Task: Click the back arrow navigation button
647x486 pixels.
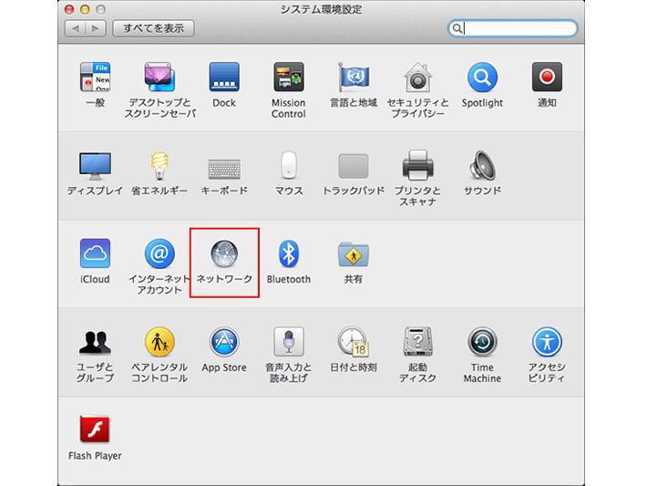Action: (76, 28)
